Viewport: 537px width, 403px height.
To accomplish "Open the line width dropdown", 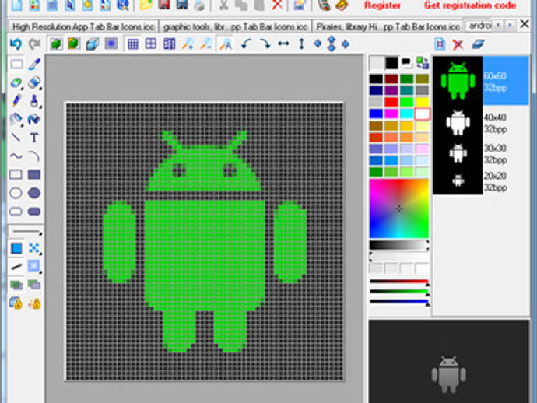I will point(26,232).
